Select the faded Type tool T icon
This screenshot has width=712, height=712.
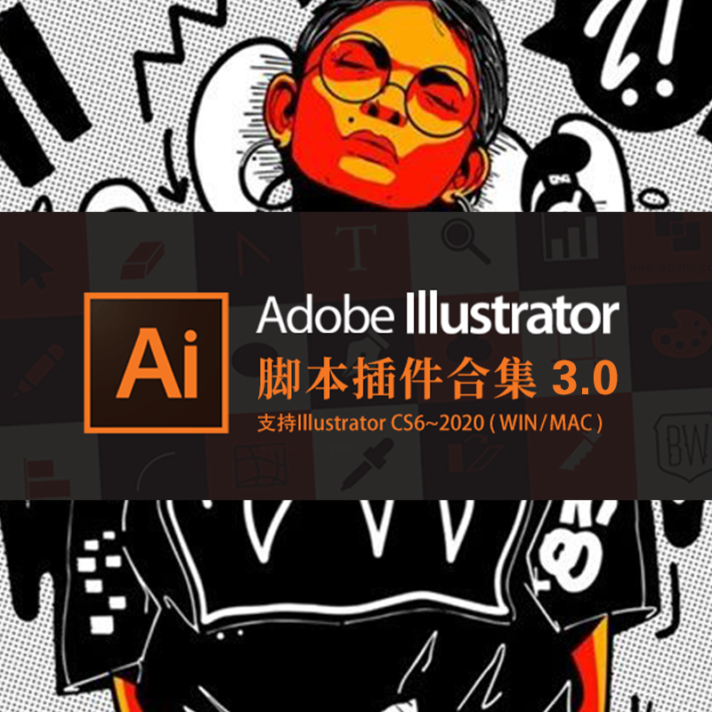point(356,247)
